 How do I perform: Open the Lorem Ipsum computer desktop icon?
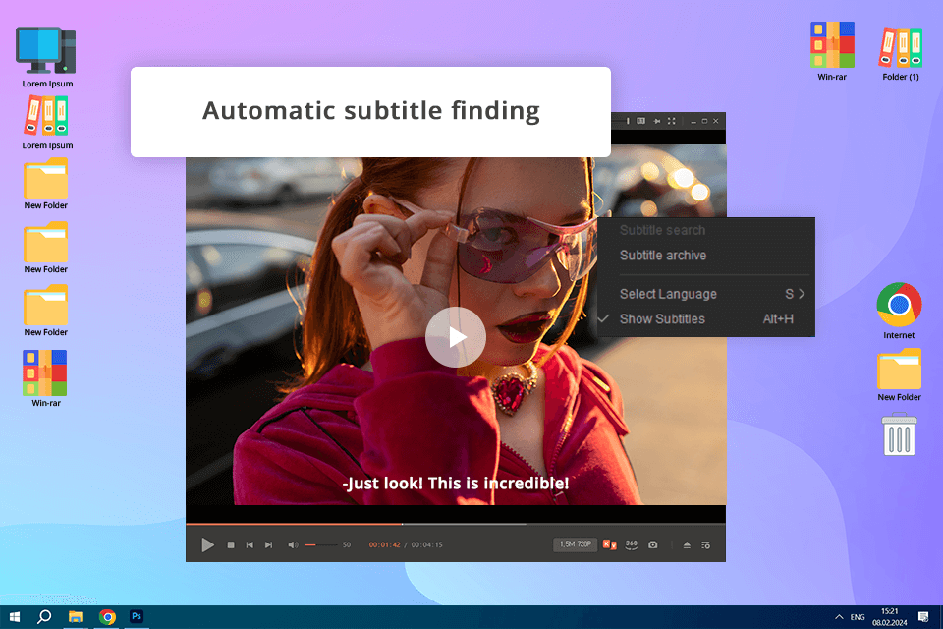(46, 57)
